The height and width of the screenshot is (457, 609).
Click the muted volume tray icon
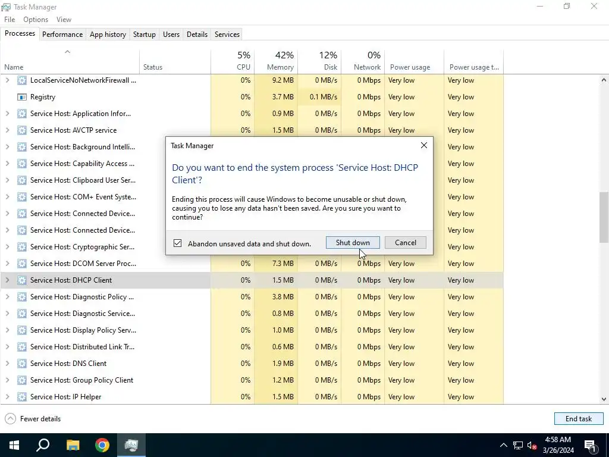[x=532, y=445]
